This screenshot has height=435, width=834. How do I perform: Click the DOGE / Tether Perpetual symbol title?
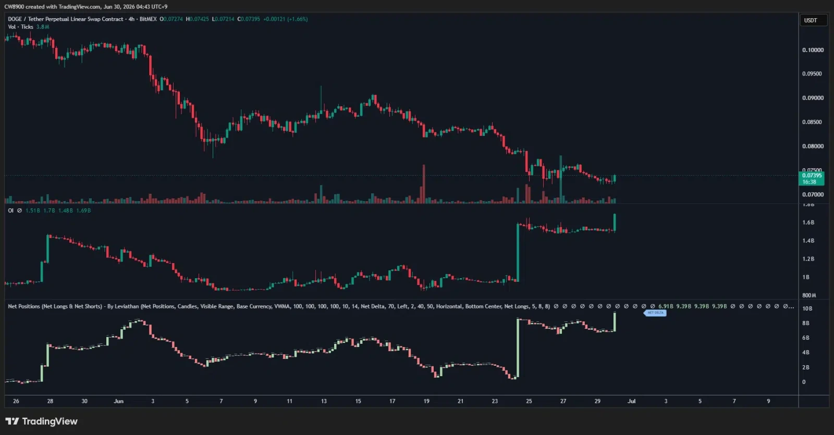[66, 19]
